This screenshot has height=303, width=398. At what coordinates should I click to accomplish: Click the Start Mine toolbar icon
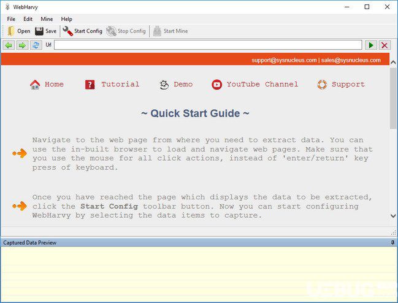pos(157,31)
